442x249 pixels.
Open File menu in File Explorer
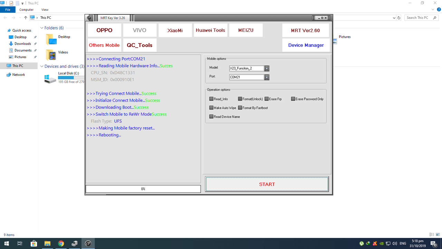8,10
